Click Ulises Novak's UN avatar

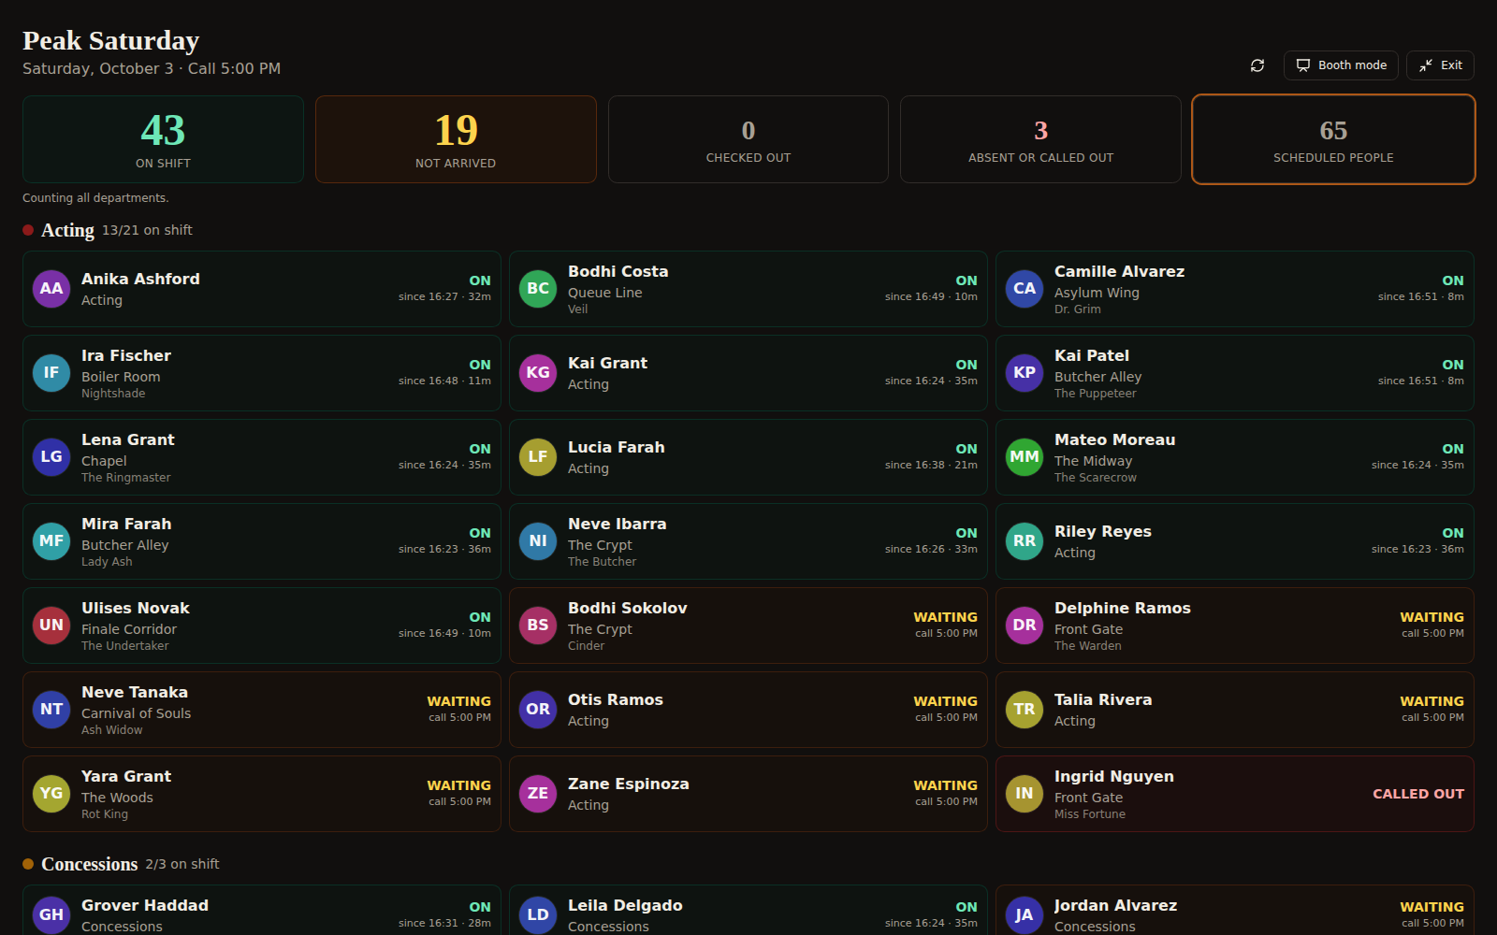(x=51, y=626)
